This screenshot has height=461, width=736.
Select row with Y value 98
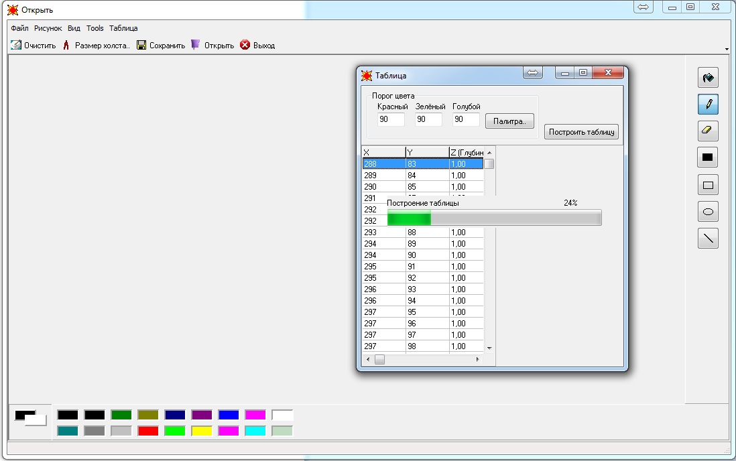(423, 346)
